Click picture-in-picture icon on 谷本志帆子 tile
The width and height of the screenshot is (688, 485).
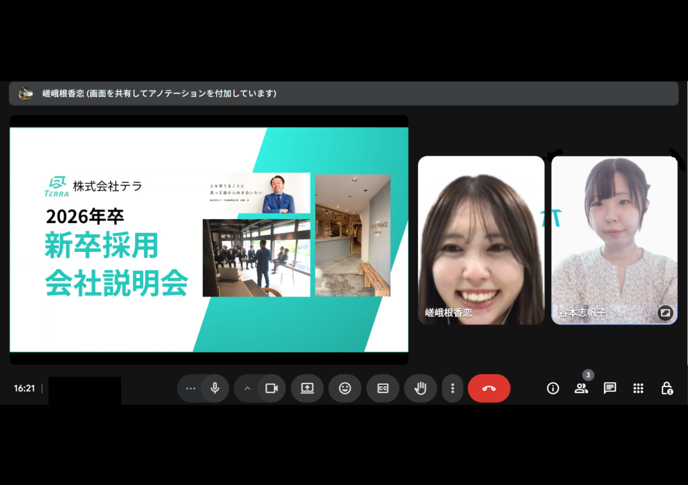(x=665, y=312)
